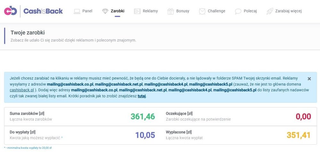Screen dimensions: 320x152
Task: Open the Bonusy menu label
Action: (x=183, y=11)
